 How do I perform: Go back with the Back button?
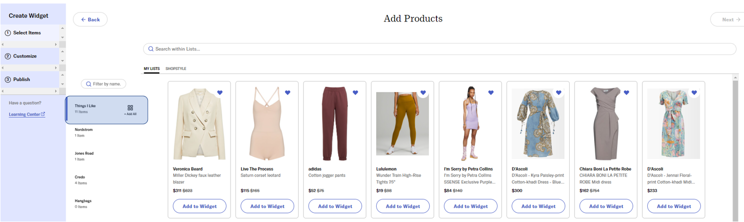[90, 19]
